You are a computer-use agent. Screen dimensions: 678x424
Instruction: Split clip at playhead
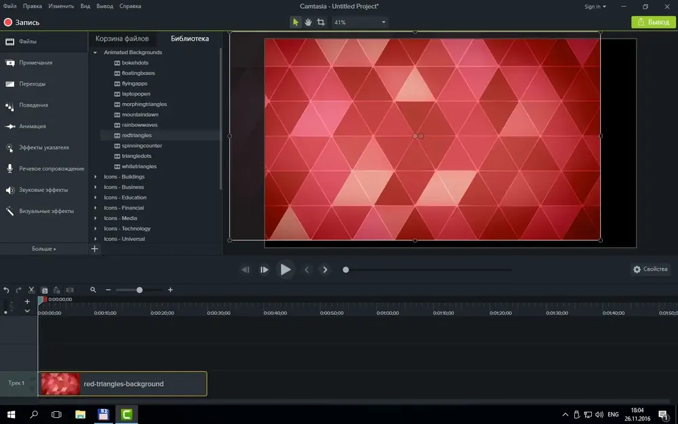tap(70, 290)
